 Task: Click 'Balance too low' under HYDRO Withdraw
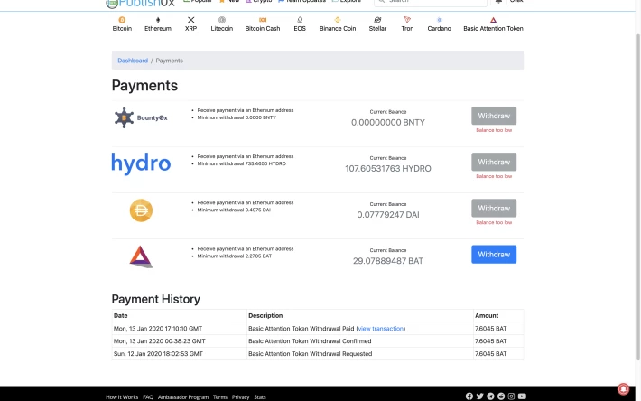tap(494, 176)
